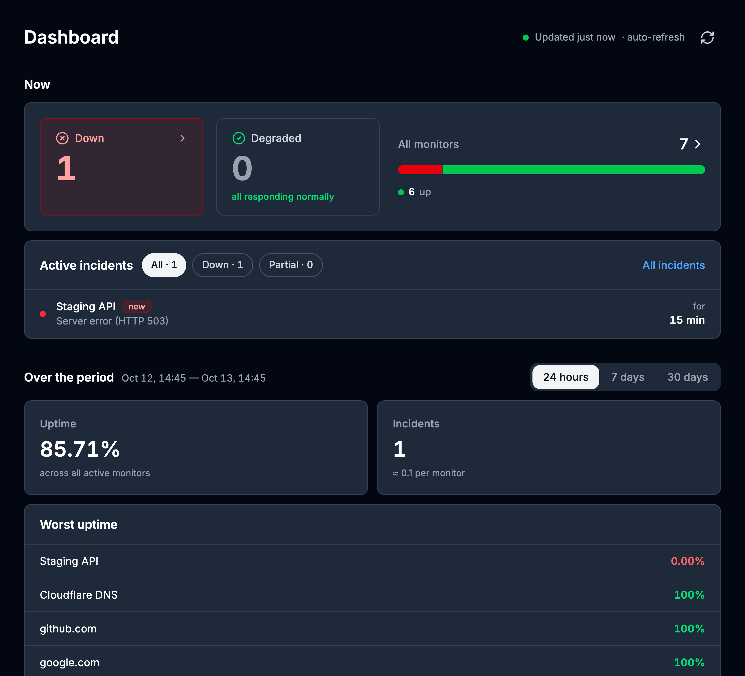
Task: Click the 15 min incident duration
Action: pyautogui.click(x=687, y=320)
